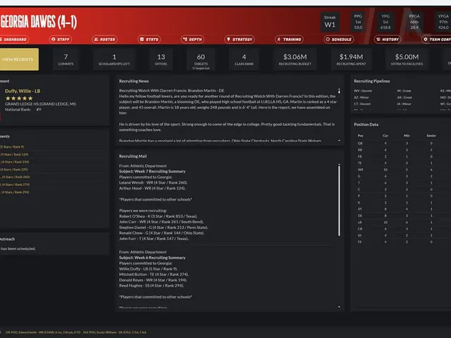Click the Recruiting Mail scrollbar thumb
The image size is (451, 338).
(x=339, y=200)
